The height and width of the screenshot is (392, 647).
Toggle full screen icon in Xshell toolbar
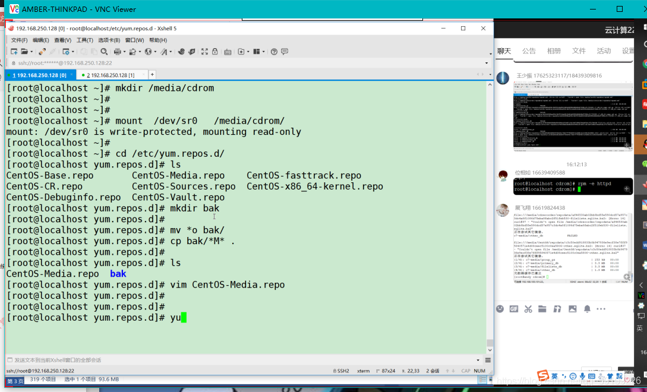click(204, 52)
